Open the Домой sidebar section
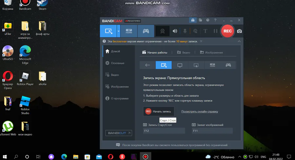Screen dimensions: 295x160 [119, 51]
